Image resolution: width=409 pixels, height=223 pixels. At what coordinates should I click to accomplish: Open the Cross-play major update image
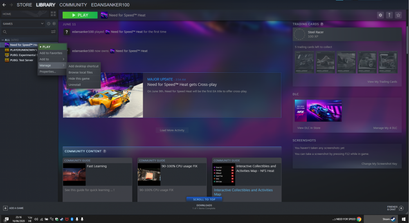tap(103, 95)
